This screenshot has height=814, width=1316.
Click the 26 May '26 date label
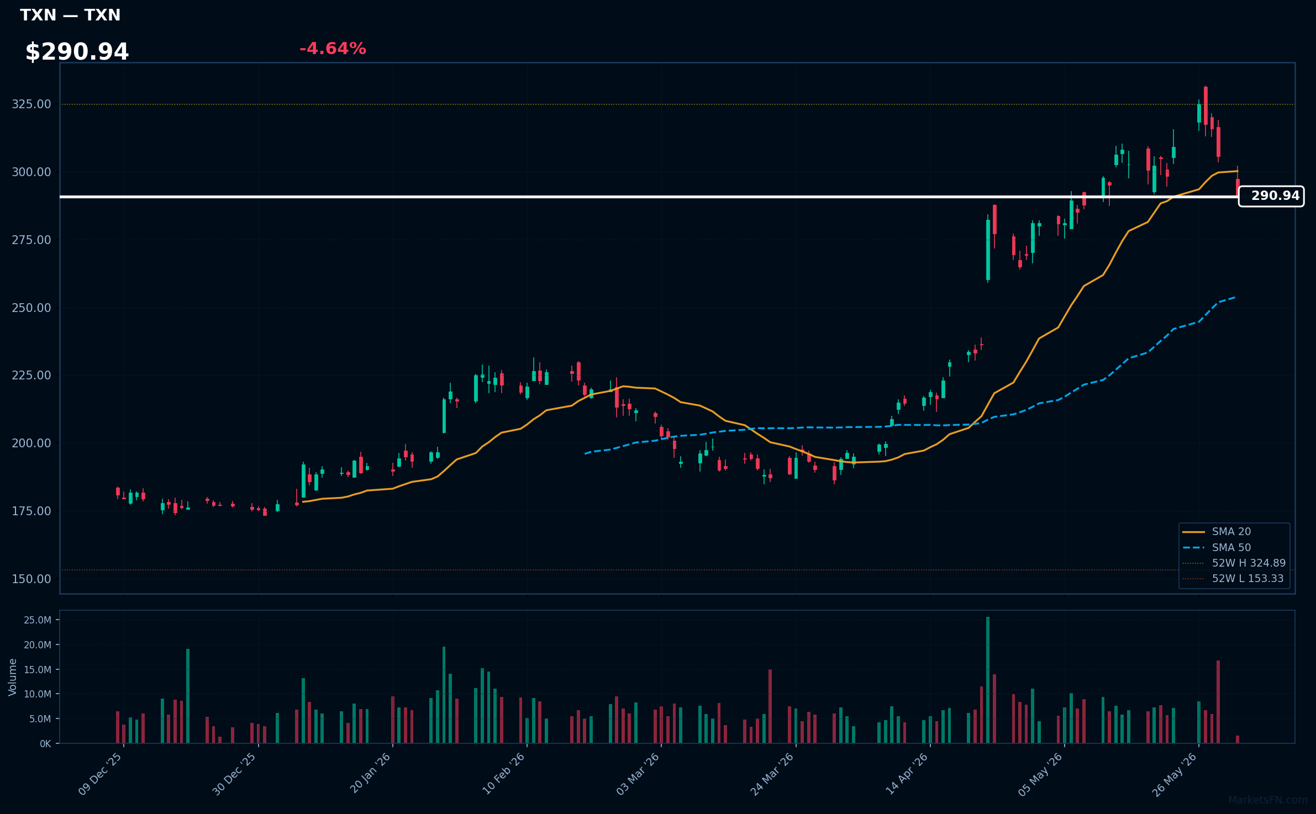[1175, 774]
